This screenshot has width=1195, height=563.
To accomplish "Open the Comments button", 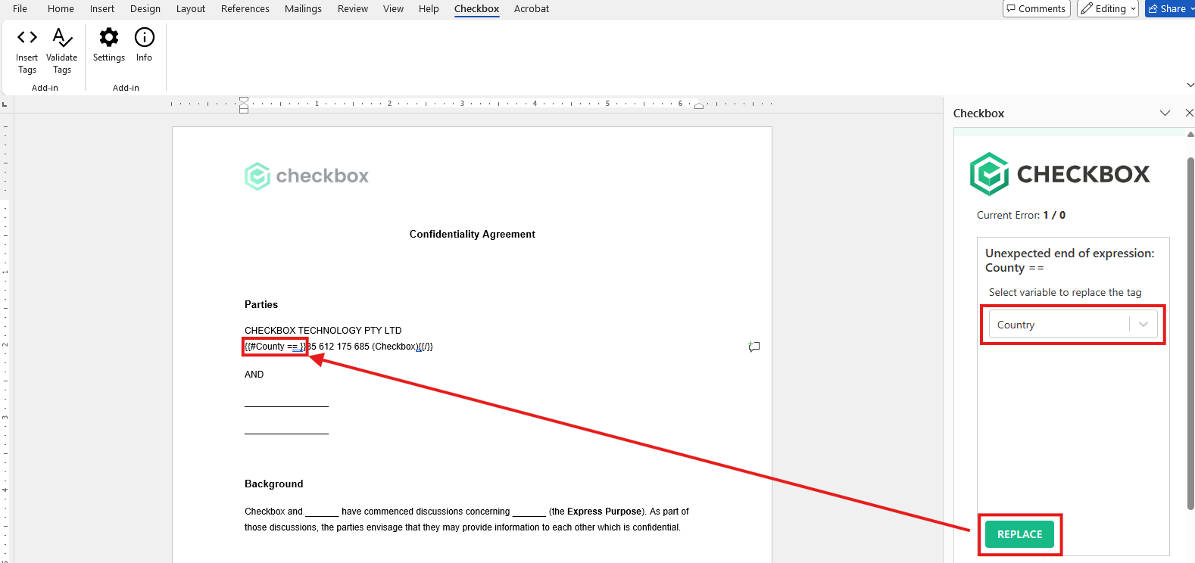I will 1036,8.
